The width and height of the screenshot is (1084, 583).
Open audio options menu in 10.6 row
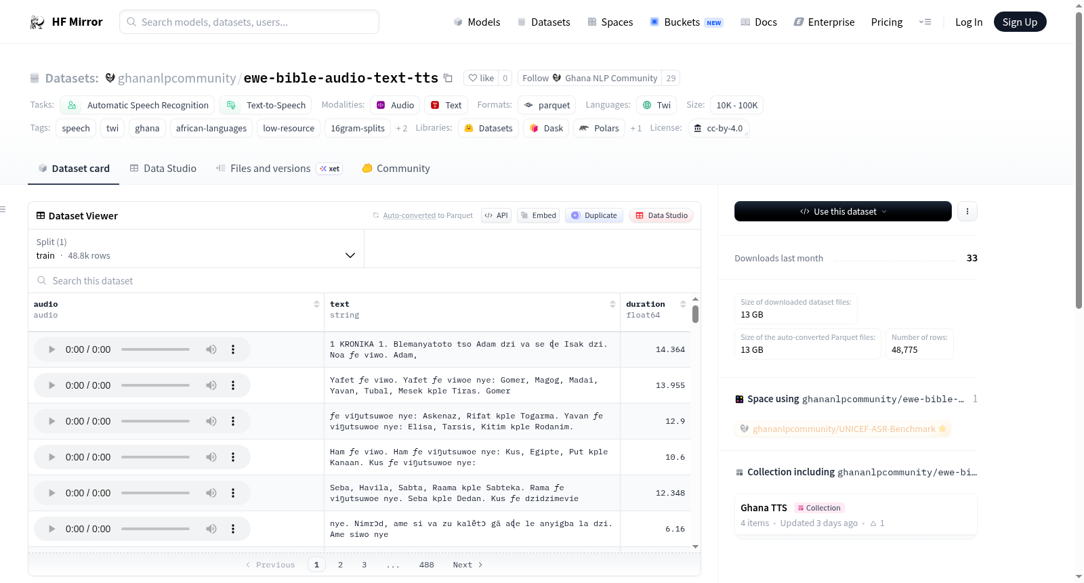(233, 457)
